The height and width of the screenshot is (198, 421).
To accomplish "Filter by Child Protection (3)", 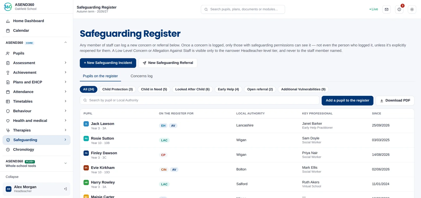I will pos(118,89).
